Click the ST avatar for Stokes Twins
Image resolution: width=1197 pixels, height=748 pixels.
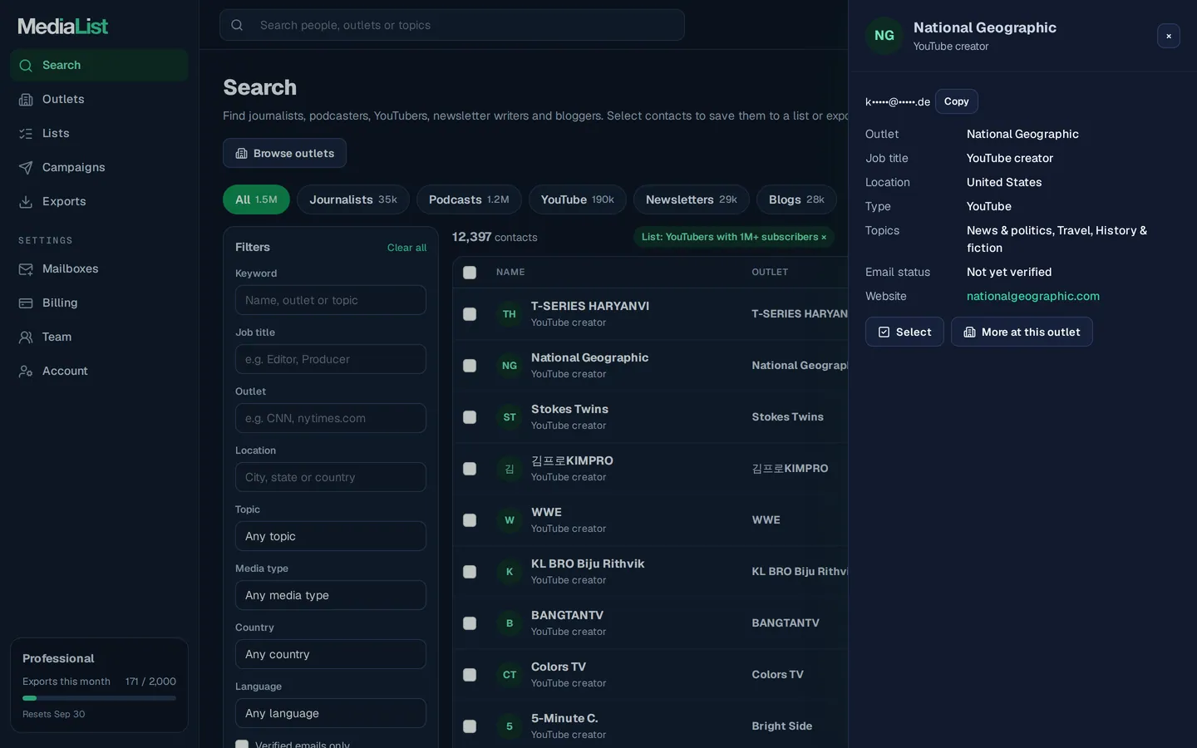(x=510, y=417)
